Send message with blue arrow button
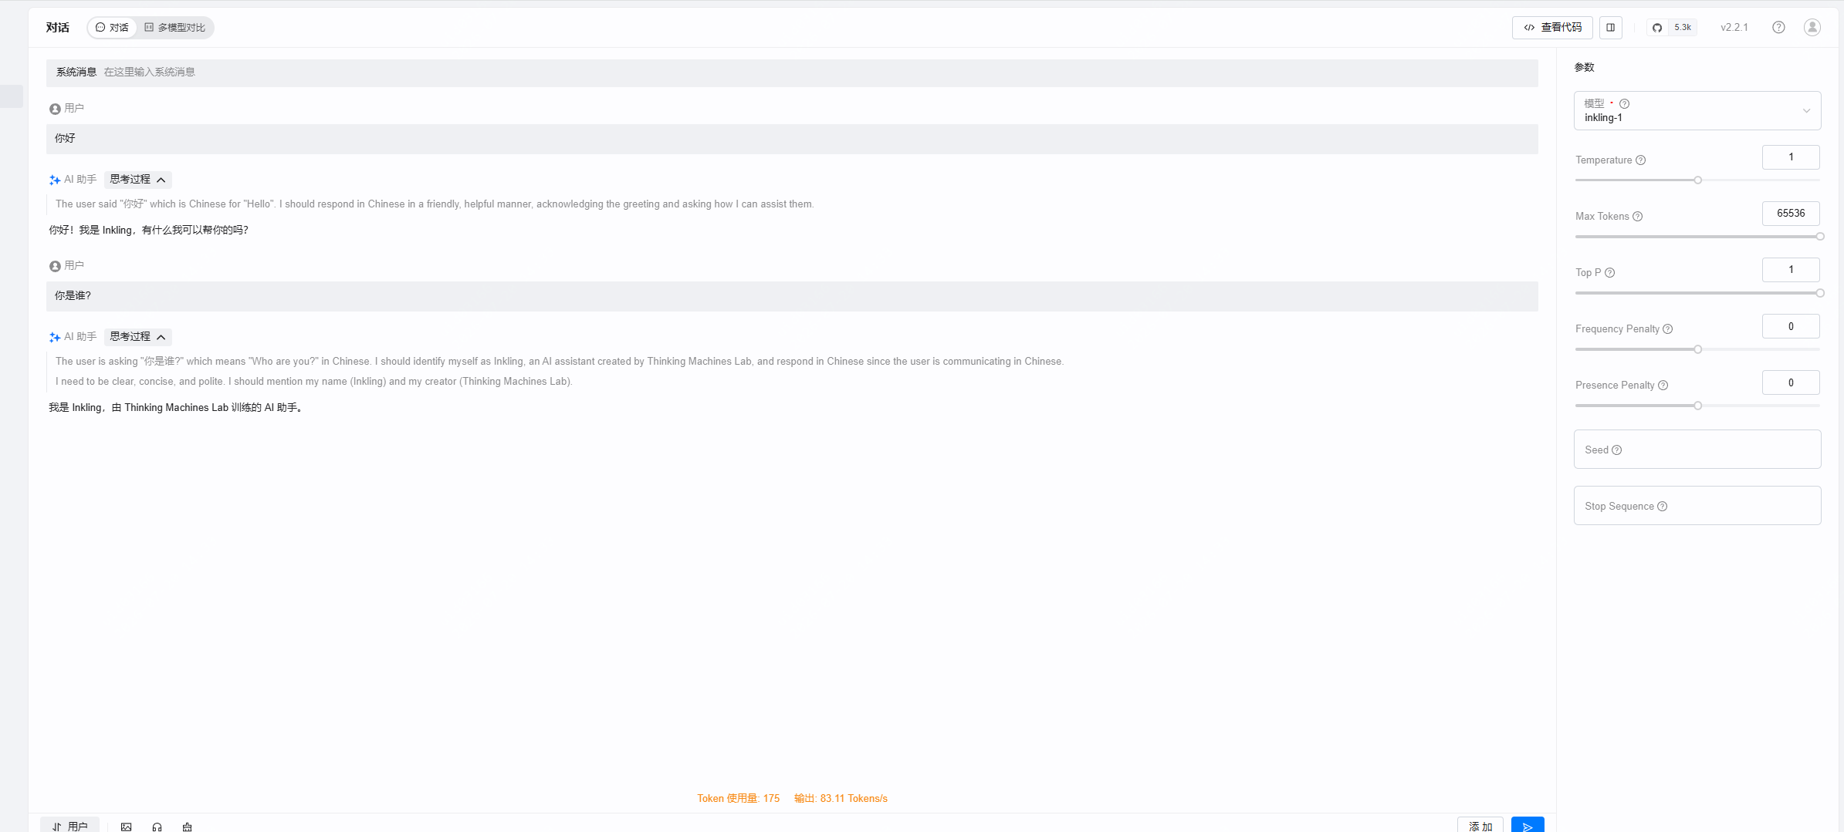Screen dimensions: 1844x832 tap(1527, 824)
